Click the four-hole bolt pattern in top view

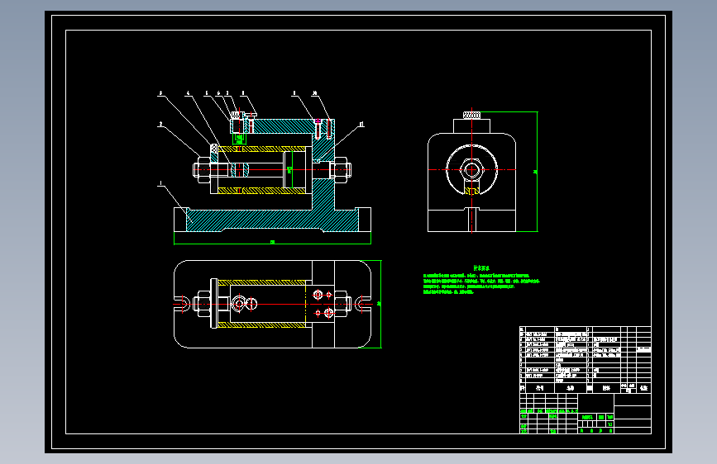[x=323, y=304]
